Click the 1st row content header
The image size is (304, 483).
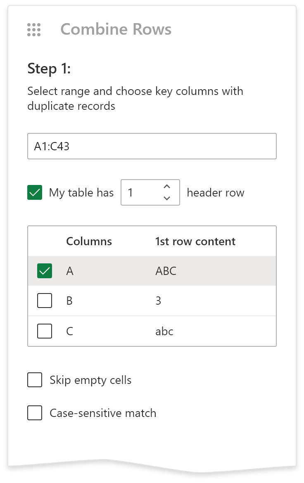click(x=195, y=241)
